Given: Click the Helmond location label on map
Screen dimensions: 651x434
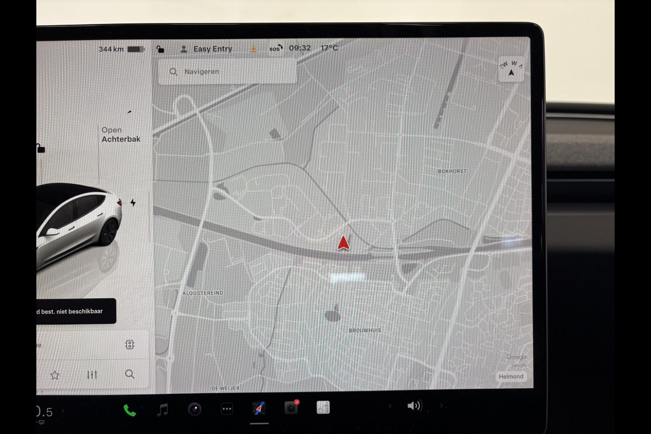Looking at the screenshot, I should point(512,376).
